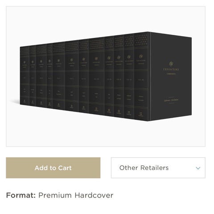
Task: Click the gold emblem on the slipcase side
Action: click(171, 64)
